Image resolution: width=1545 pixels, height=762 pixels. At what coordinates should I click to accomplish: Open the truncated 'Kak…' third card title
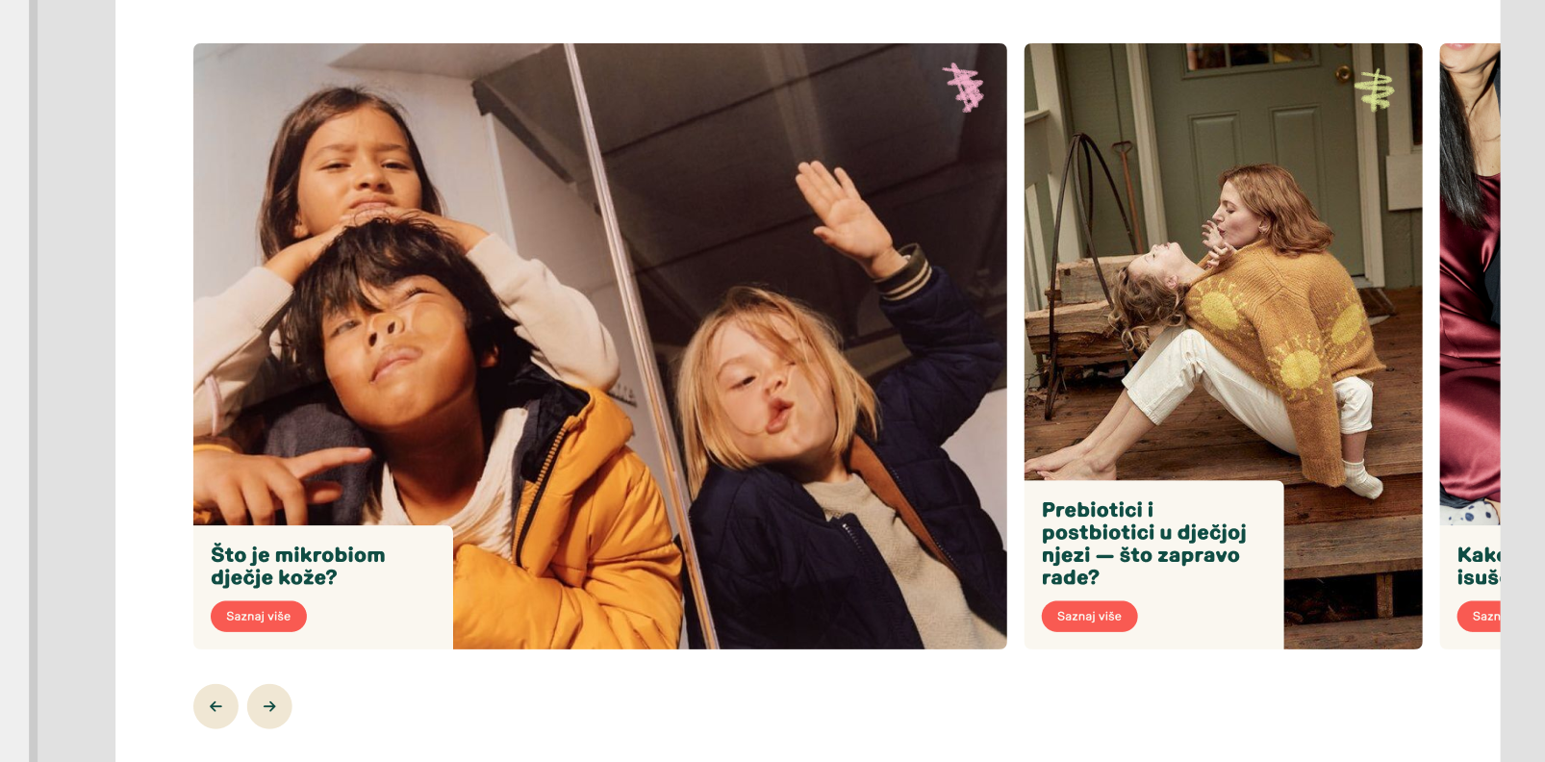click(1480, 566)
